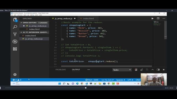Move the panel to the side icon

(x=158, y=70)
